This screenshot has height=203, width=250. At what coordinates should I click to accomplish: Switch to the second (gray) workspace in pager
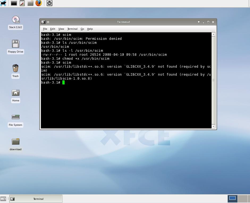tap(243, 198)
